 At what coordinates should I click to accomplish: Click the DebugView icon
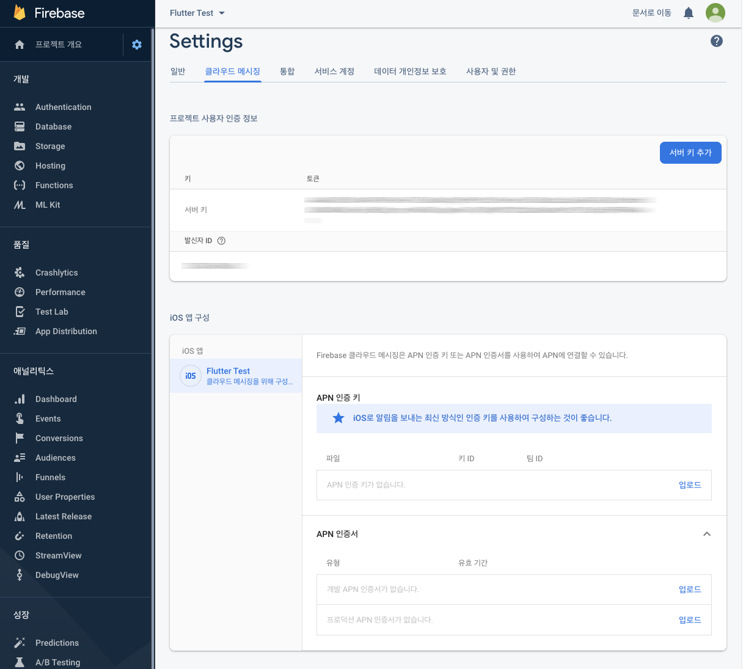point(20,575)
